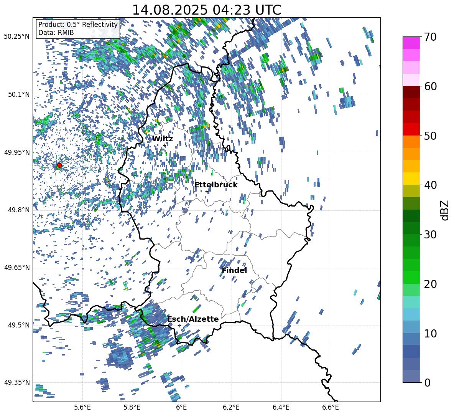This screenshot has height=415, width=454.
Task: Click the Wiltz station cross marker
Action: (x=165, y=145)
